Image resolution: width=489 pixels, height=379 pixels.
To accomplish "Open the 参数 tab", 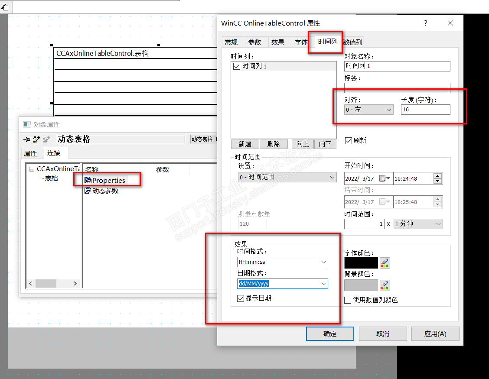I will point(254,42).
